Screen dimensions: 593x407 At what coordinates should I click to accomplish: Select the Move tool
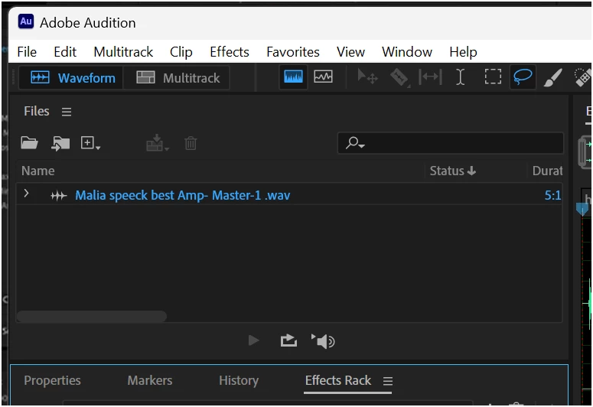click(367, 77)
